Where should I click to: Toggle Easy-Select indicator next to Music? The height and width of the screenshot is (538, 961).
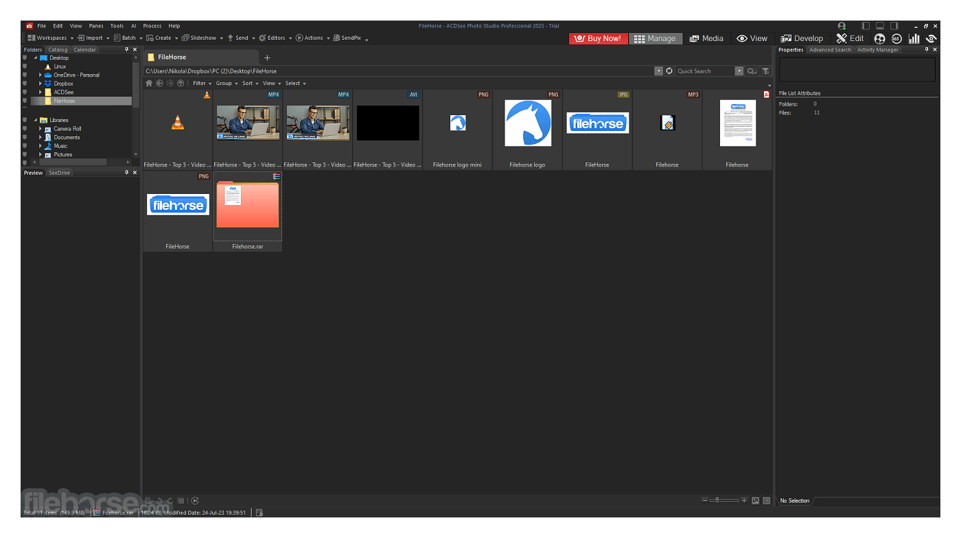pos(25,146)
